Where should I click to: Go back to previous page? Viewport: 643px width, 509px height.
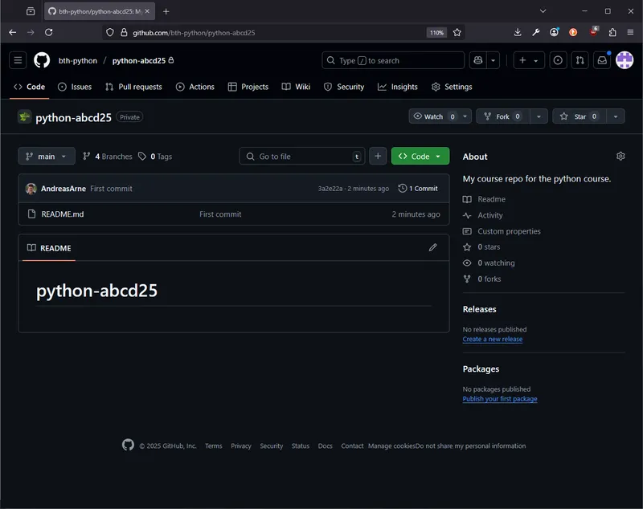pos(13,32)
